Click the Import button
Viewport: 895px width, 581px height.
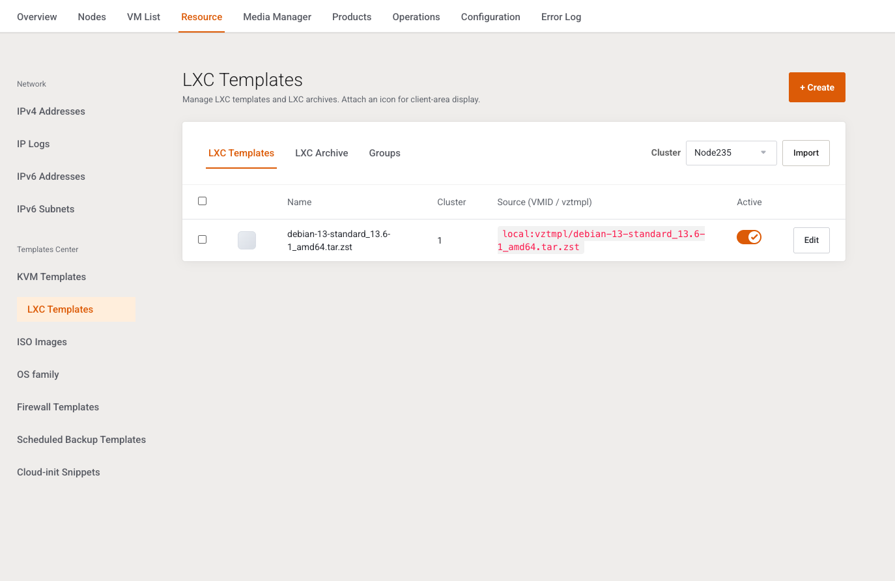click(806, 153)
